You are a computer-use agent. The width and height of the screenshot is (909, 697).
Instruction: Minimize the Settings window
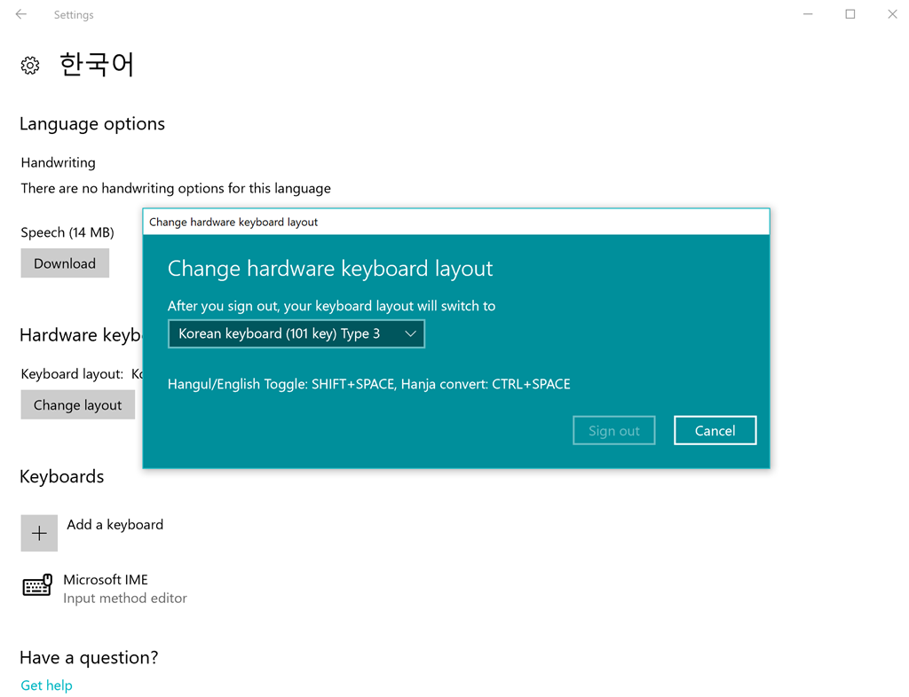pos(808,14)
